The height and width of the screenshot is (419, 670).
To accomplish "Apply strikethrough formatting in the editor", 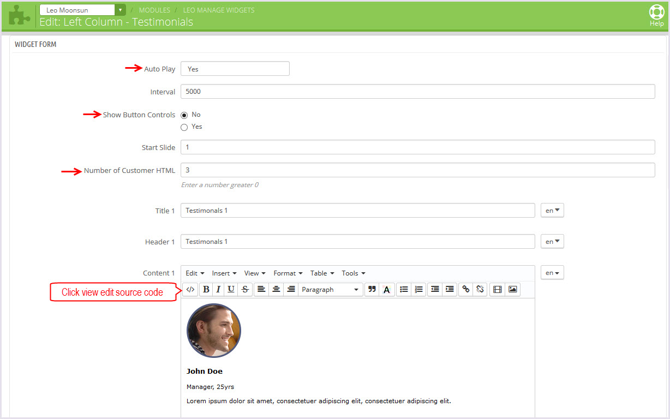I will coord(245,290).
